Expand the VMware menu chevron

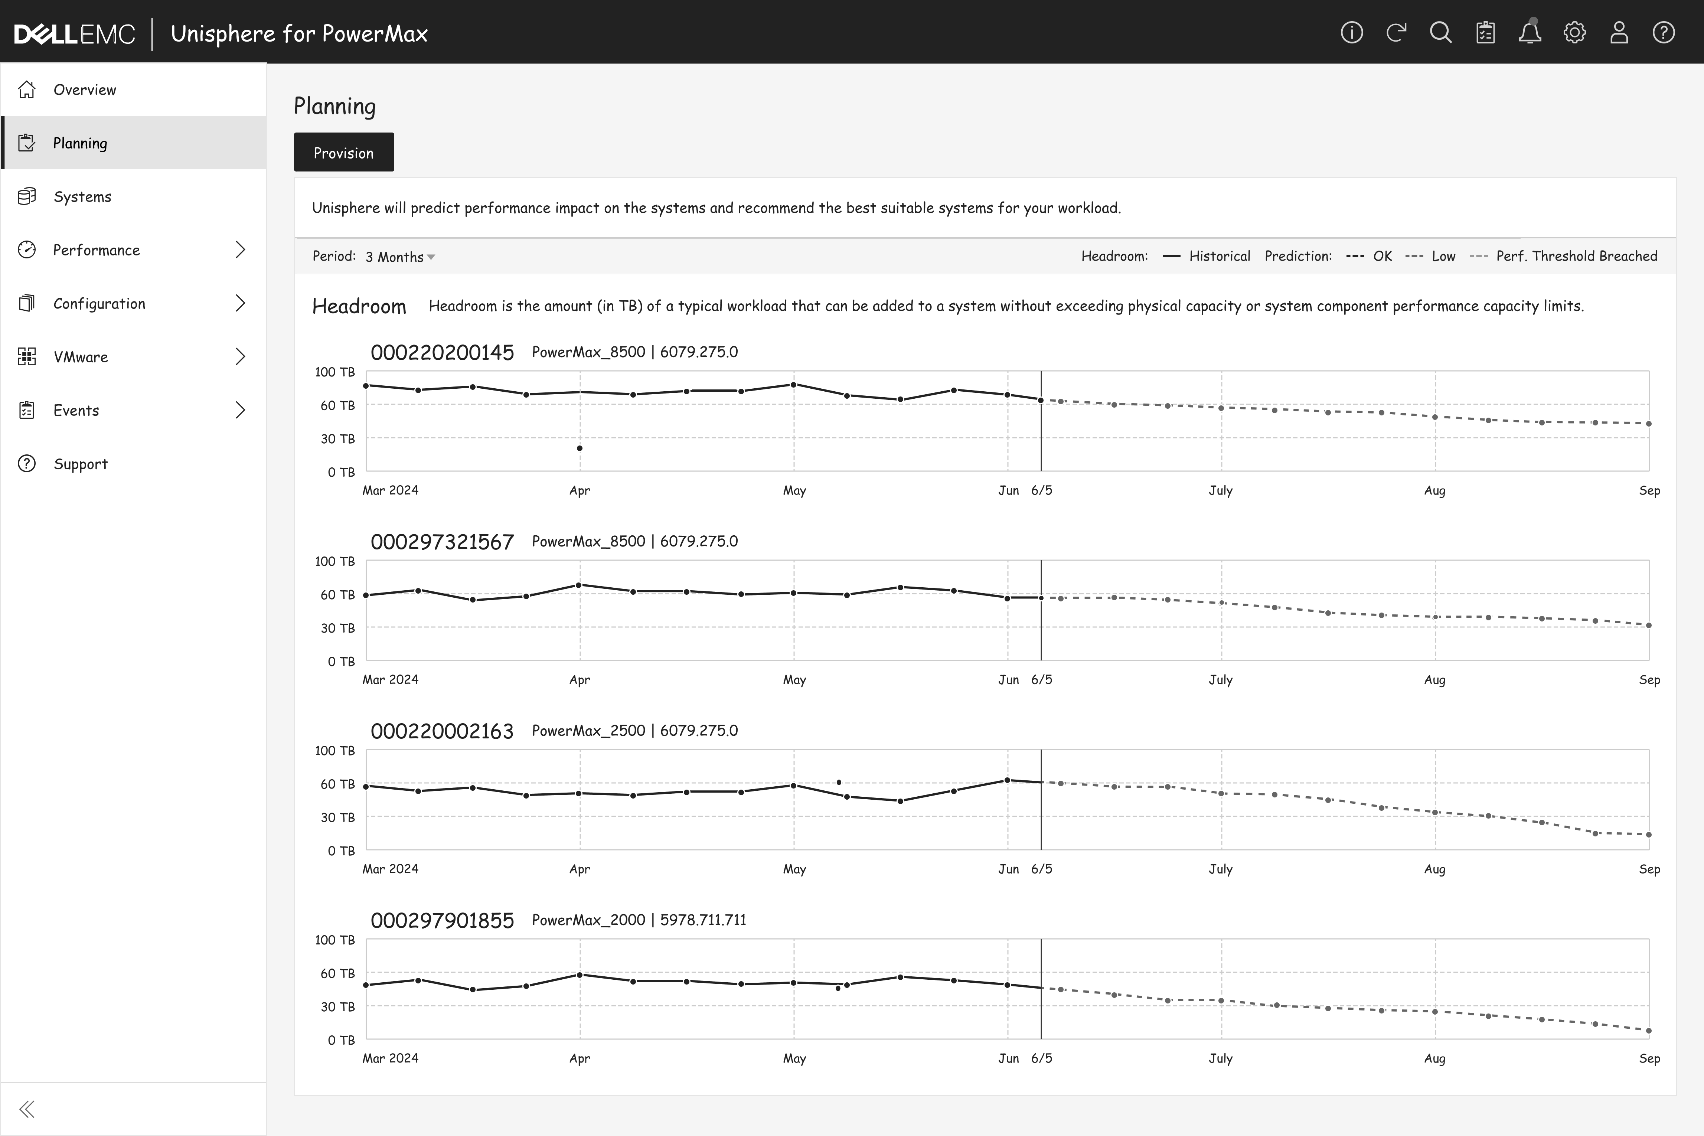point(241,356)
